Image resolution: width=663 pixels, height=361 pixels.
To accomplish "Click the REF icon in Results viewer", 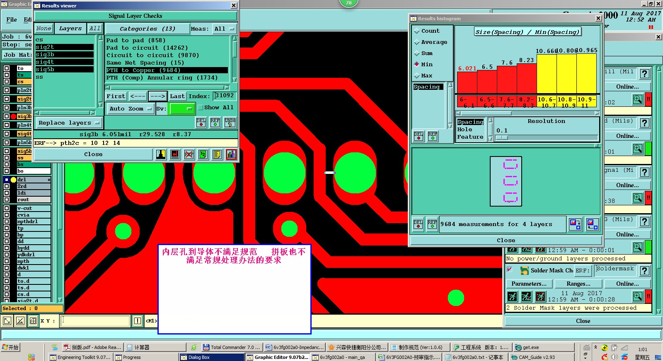I will point(215,122).
